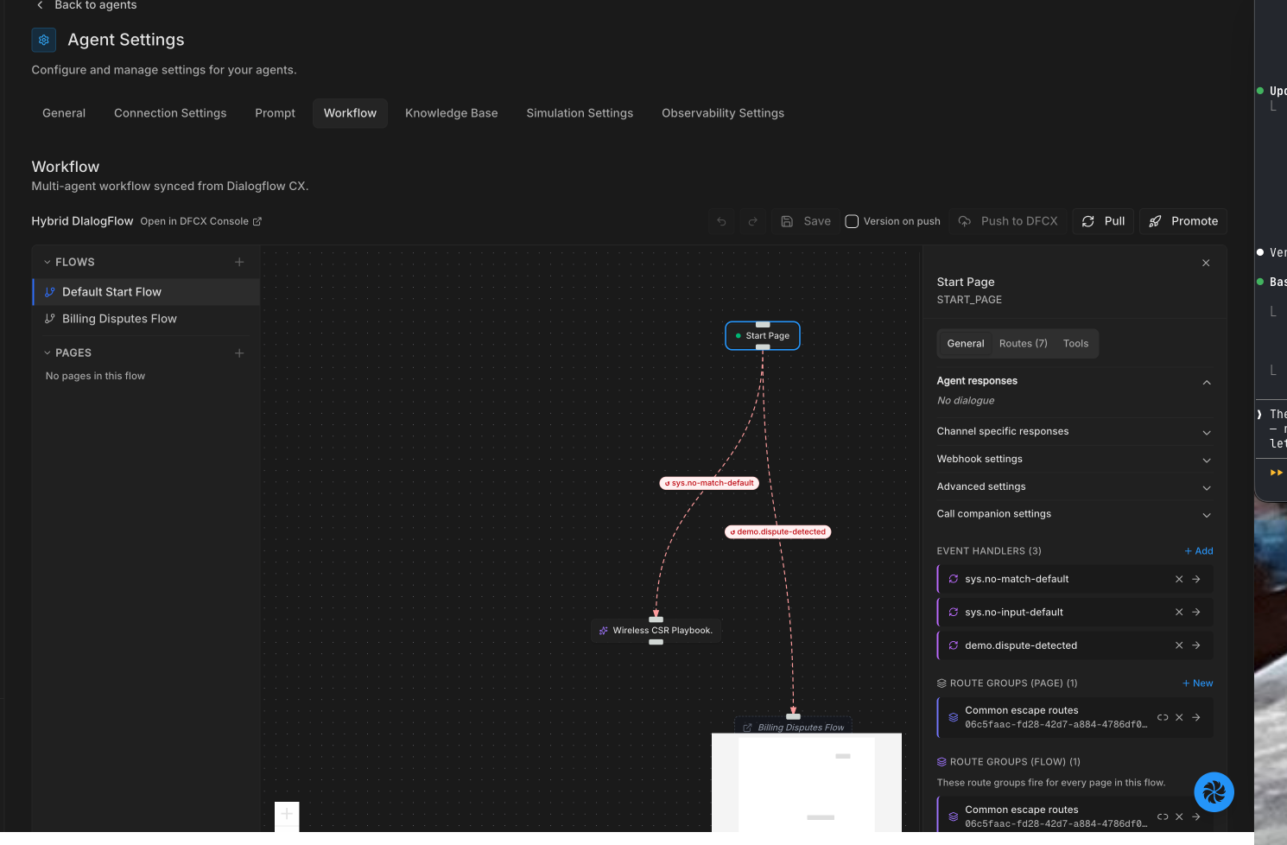Open Routes (7) tab
Screen dimensions: 1287x845
1024,344
